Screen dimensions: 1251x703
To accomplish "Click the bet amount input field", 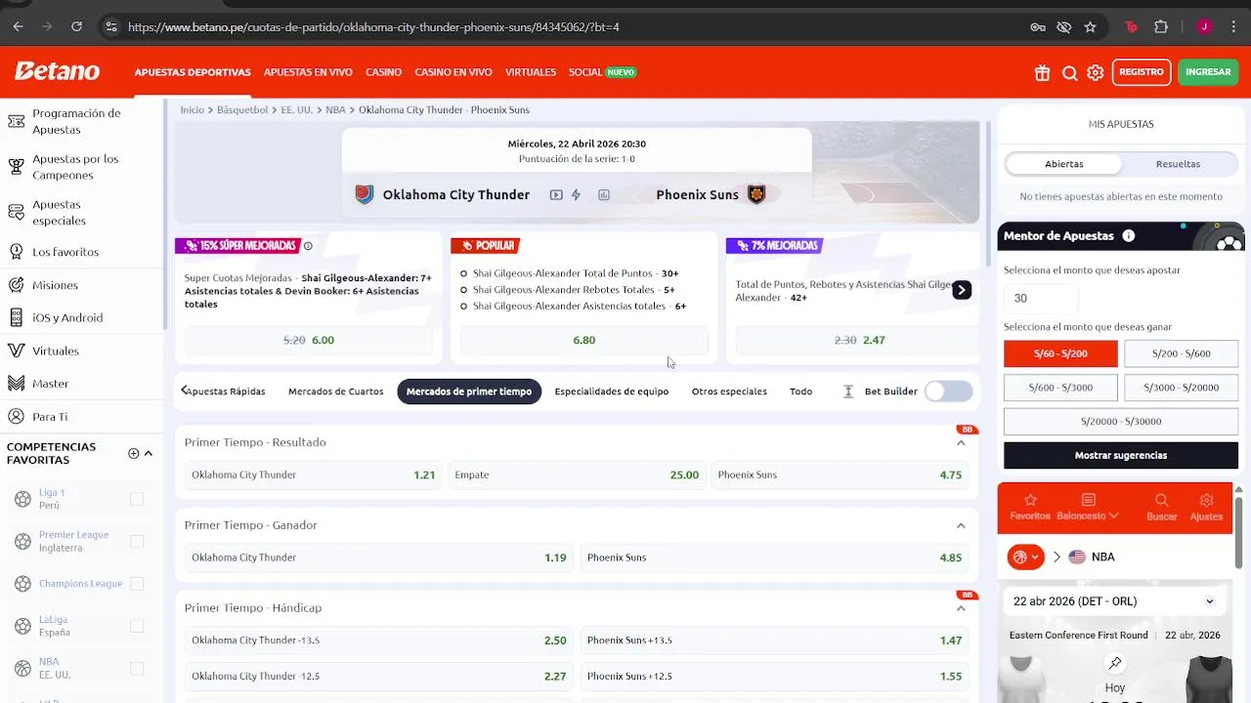I will pos(1041,298).
